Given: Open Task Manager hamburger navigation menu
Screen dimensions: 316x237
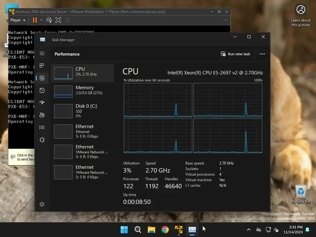Looking at the screenshot, I should [x=42, y=53].
